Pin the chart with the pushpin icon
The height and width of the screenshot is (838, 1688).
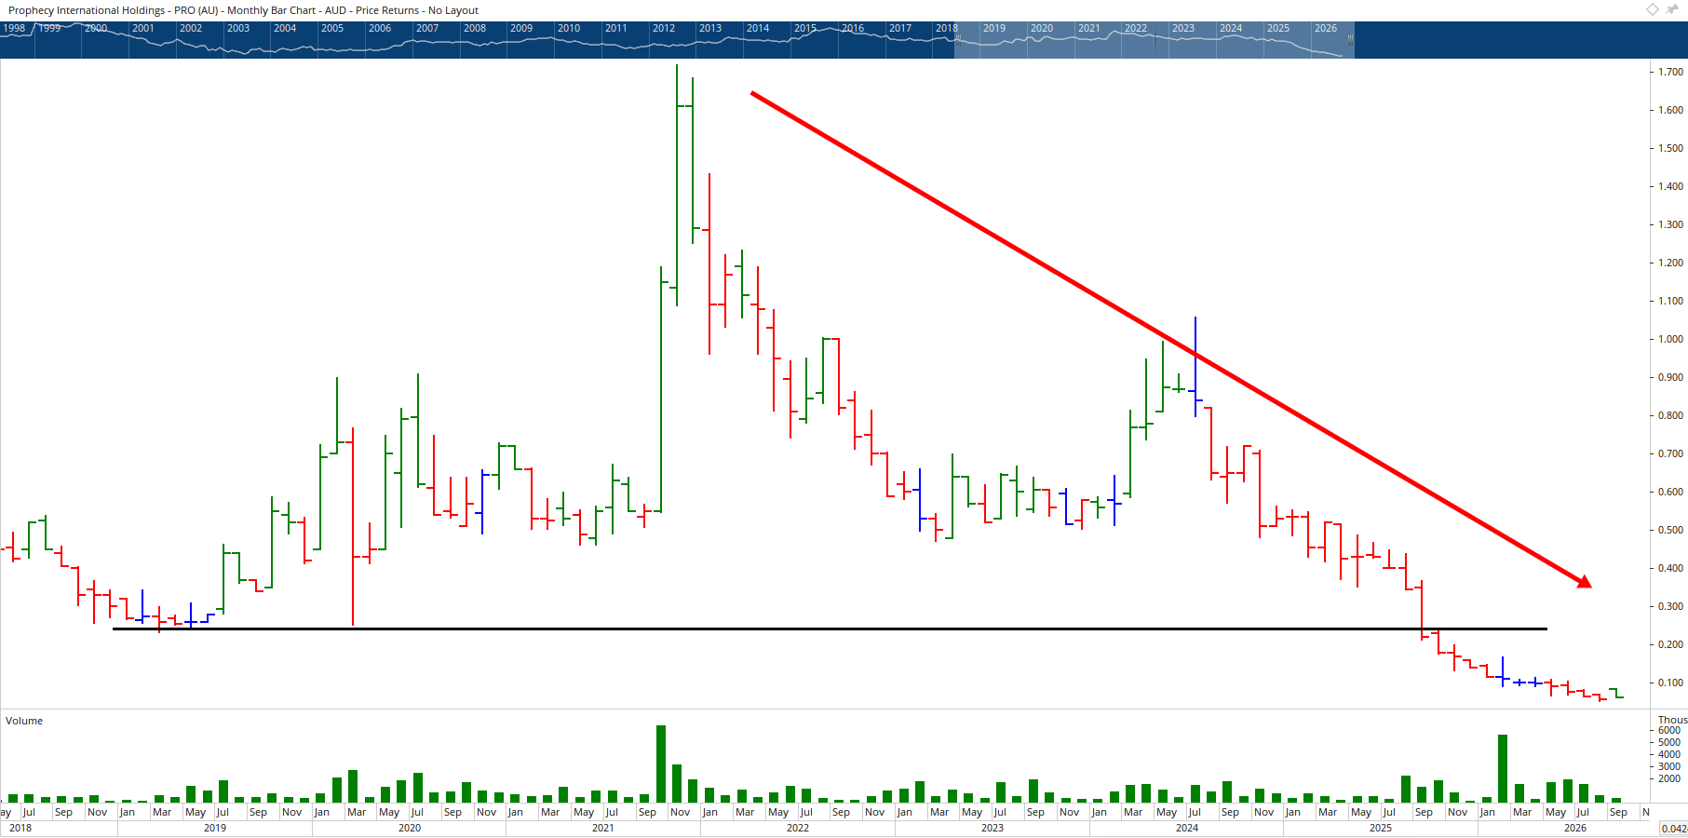1672,9
